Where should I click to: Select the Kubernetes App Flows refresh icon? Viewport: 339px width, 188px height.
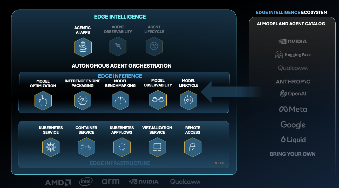(x=122, y=147)
